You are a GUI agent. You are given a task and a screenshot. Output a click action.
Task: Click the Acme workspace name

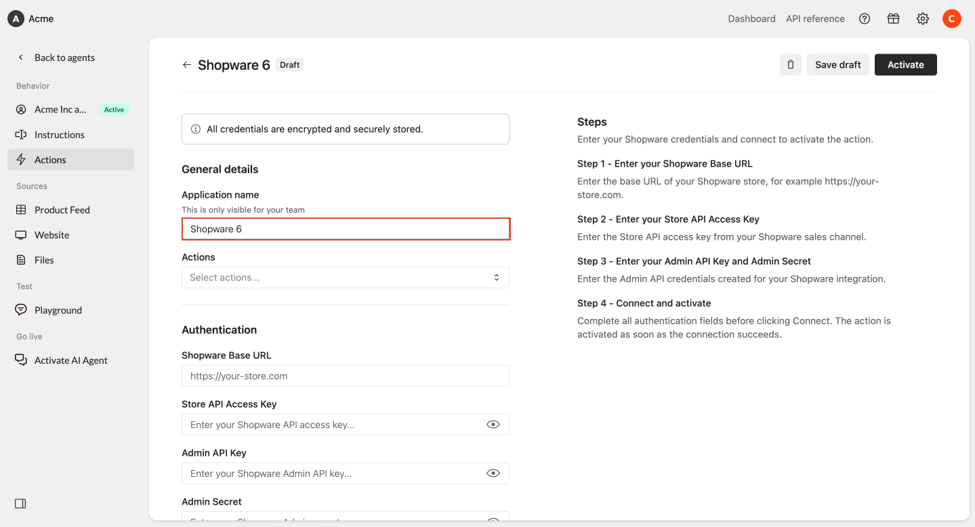[41, 19]
